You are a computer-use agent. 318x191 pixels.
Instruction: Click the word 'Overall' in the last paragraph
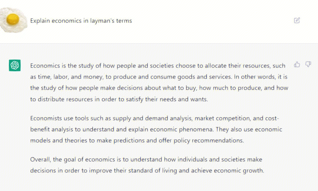(x=40, y=159)
